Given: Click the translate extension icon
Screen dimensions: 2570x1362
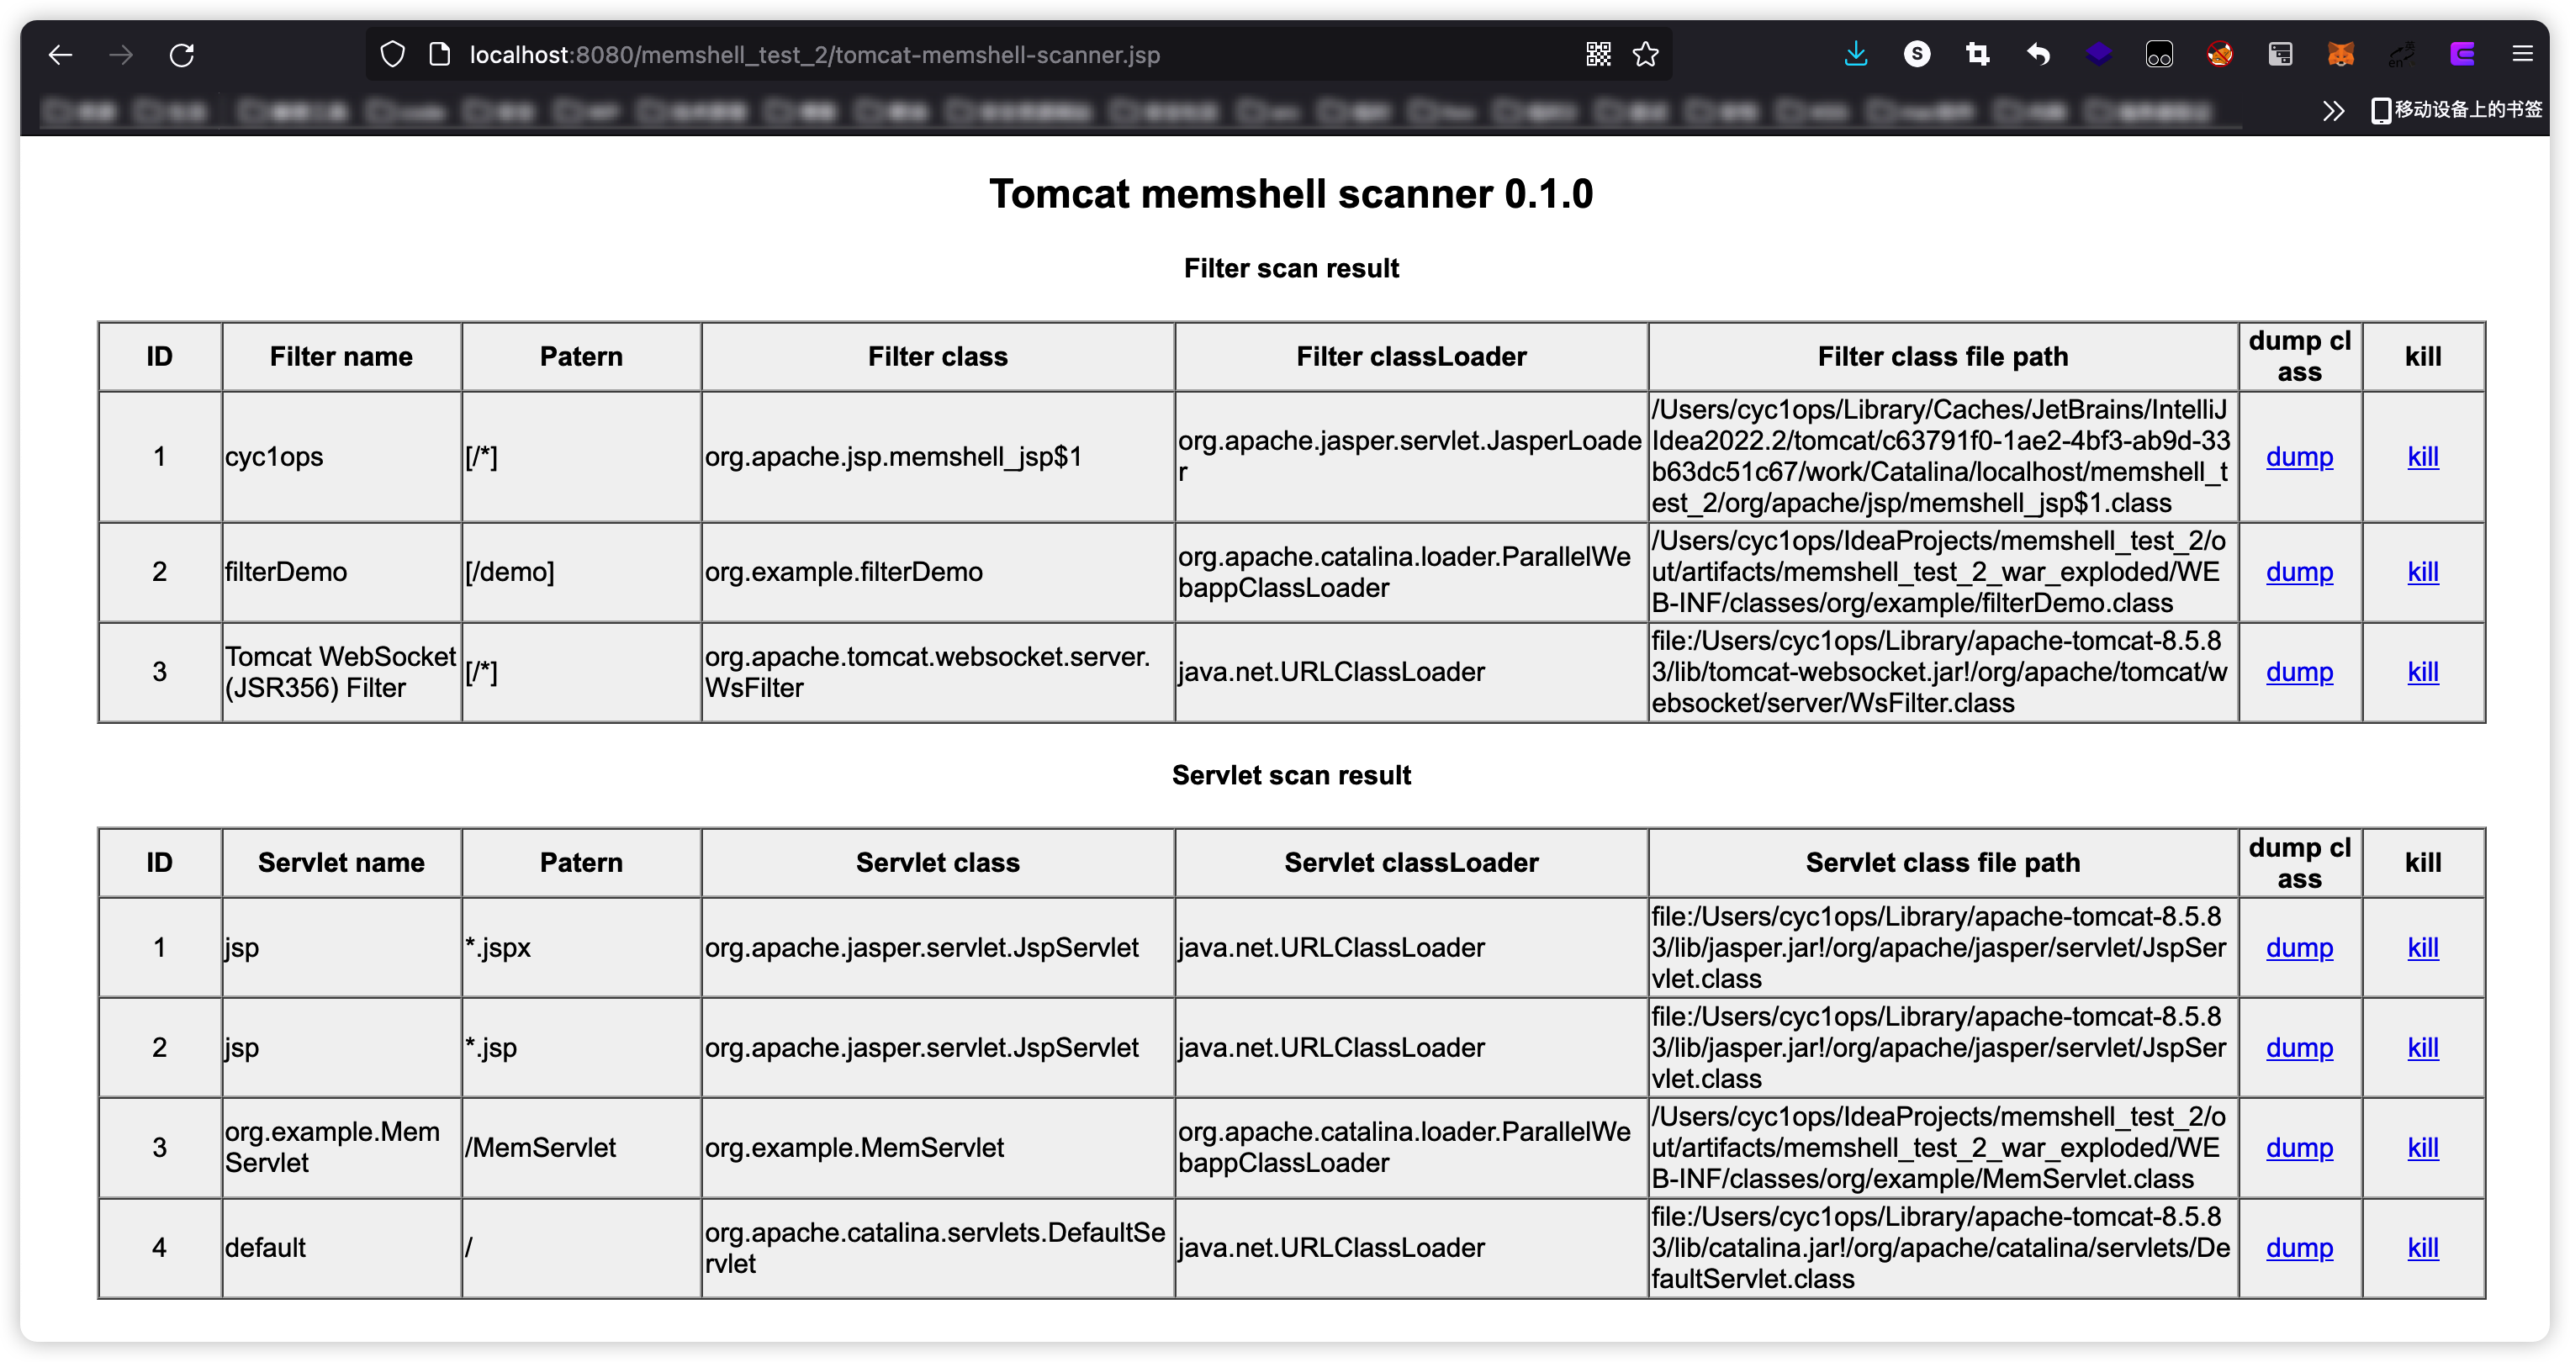Looking at the screenshot, I should [2402, 55].
